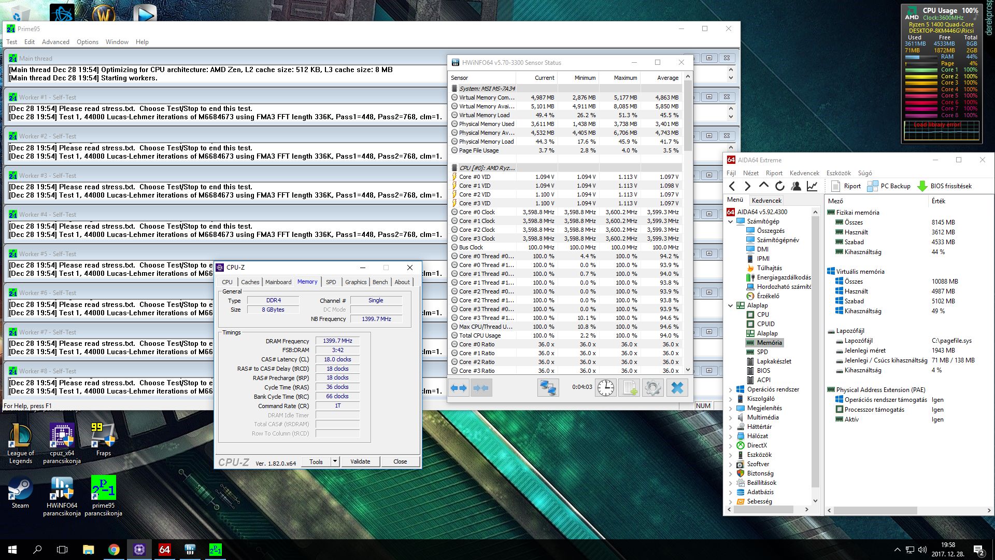The width and height of the screenshot is (995, 560).
Task: Click the blue X icon in HWiNFO toolbar
Action: click(x=677, y=388)
